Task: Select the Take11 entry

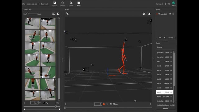Action: click(x=164, y=70)
